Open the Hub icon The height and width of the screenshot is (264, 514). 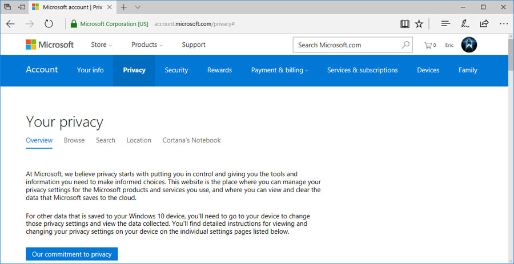tap(445, 23)
